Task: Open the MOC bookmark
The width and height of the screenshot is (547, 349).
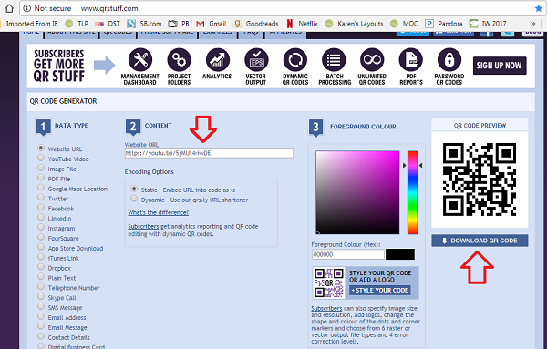Action: tap(404, 24)
